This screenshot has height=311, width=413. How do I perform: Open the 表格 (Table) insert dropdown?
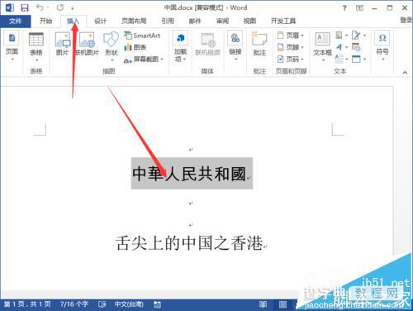pos(36,47)
